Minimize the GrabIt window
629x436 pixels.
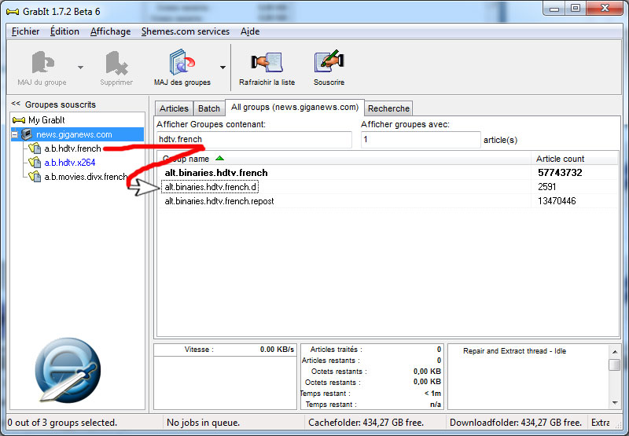pos(554,9)
